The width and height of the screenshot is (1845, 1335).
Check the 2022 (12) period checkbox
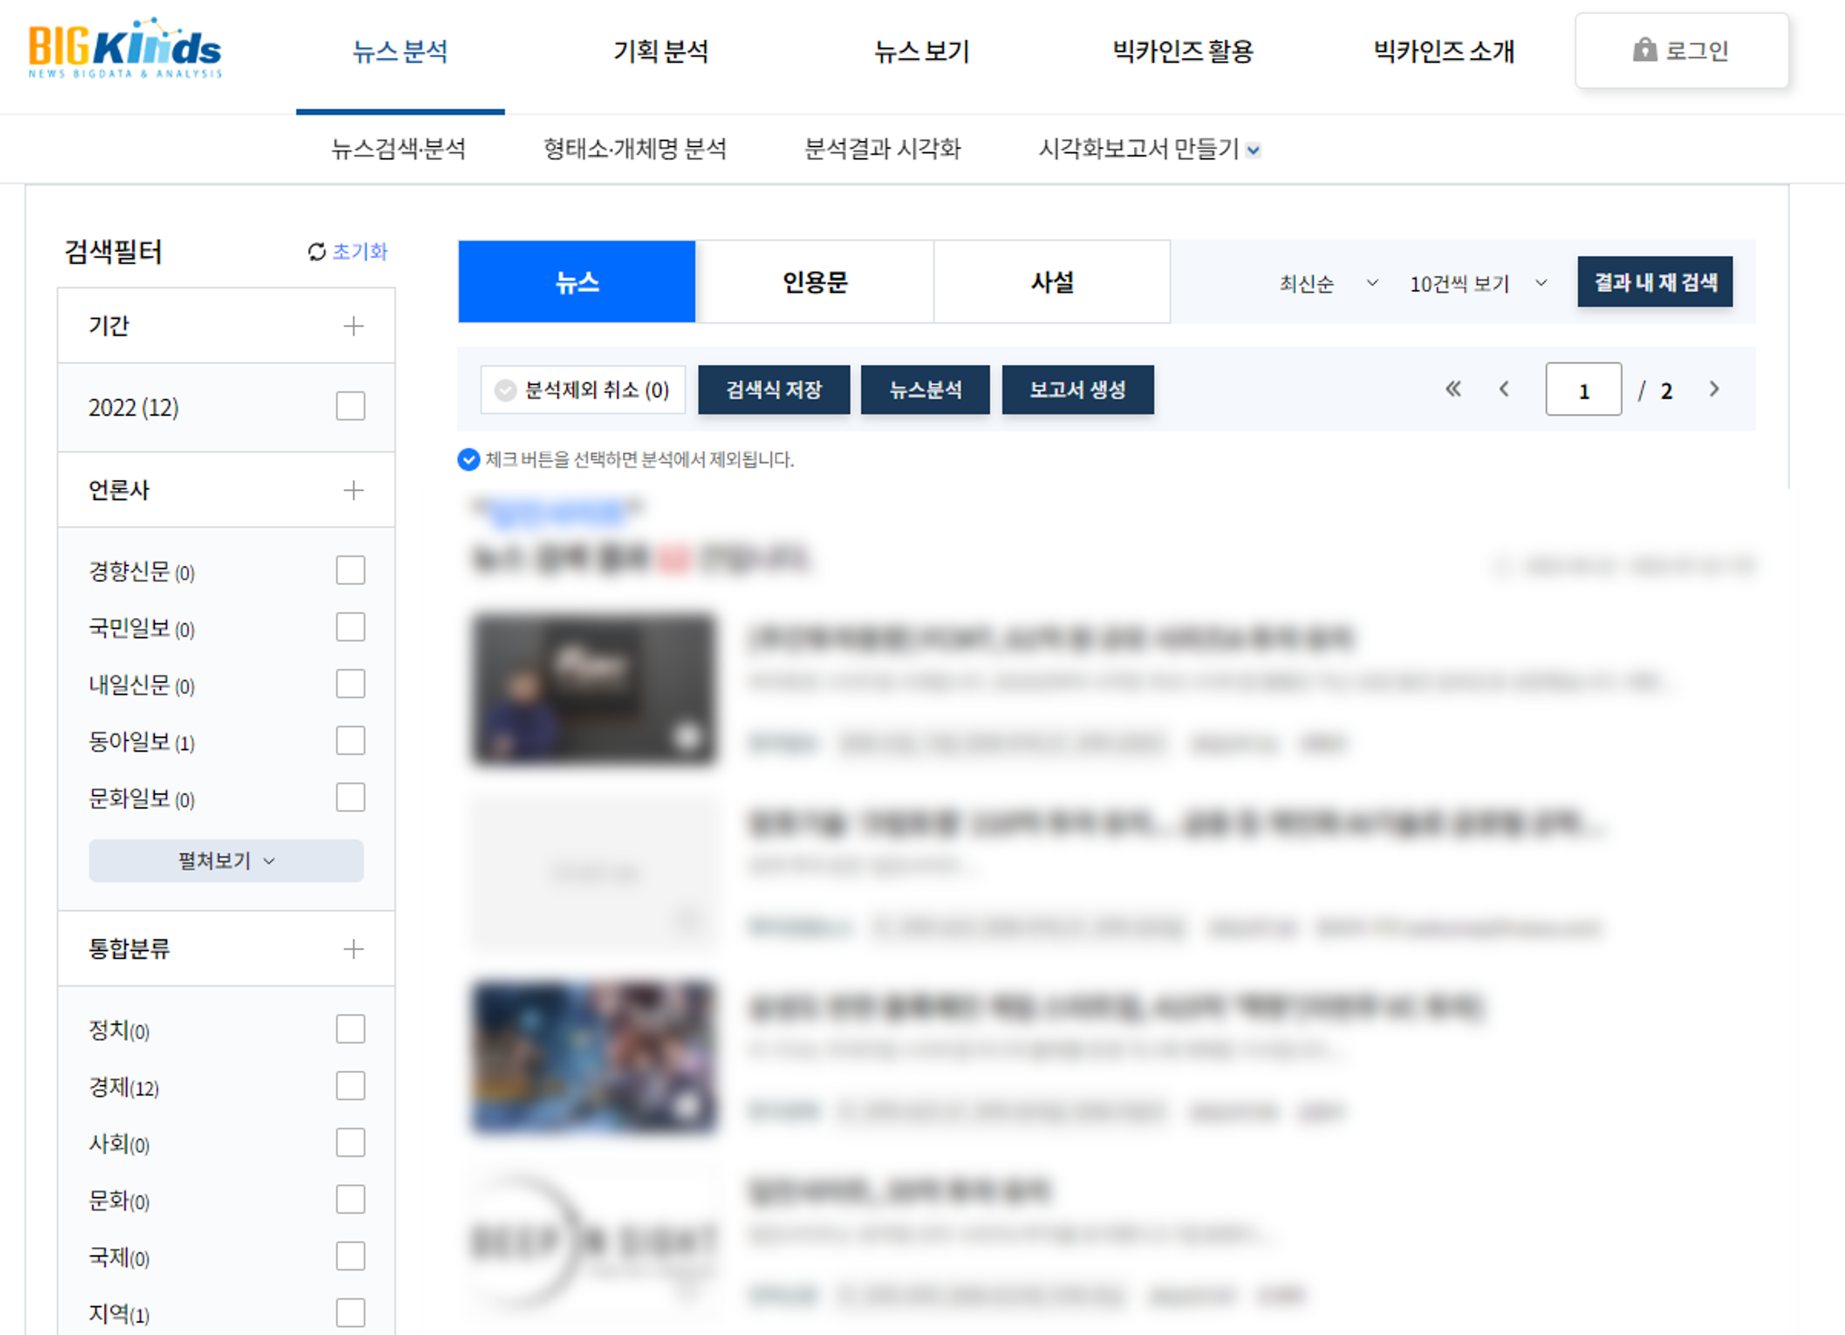351,406
